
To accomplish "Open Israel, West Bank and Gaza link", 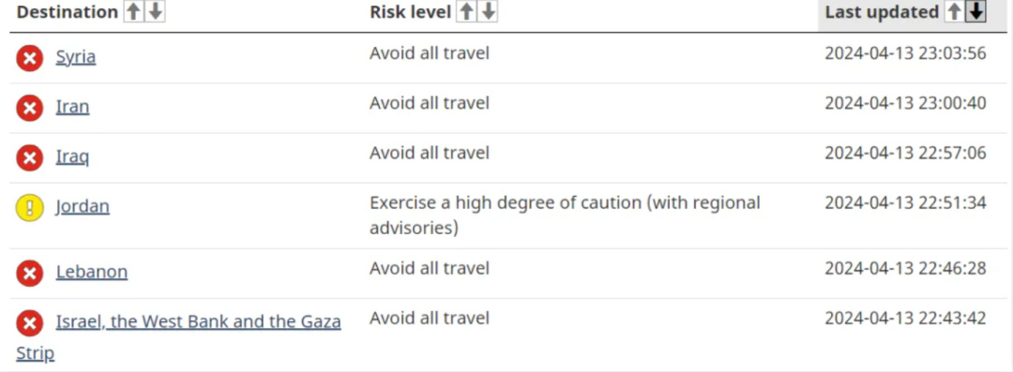I will click(179, 337).
